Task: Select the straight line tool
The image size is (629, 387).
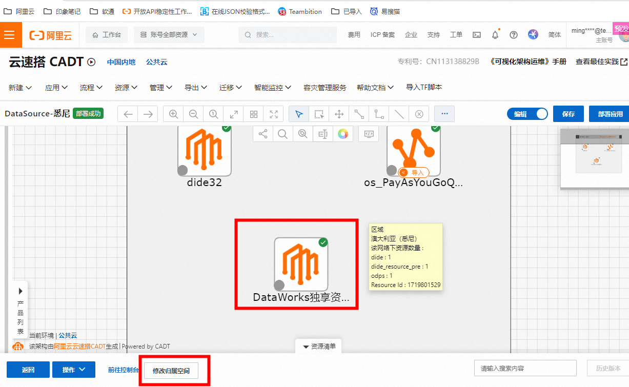Action: tap(399, 114)
